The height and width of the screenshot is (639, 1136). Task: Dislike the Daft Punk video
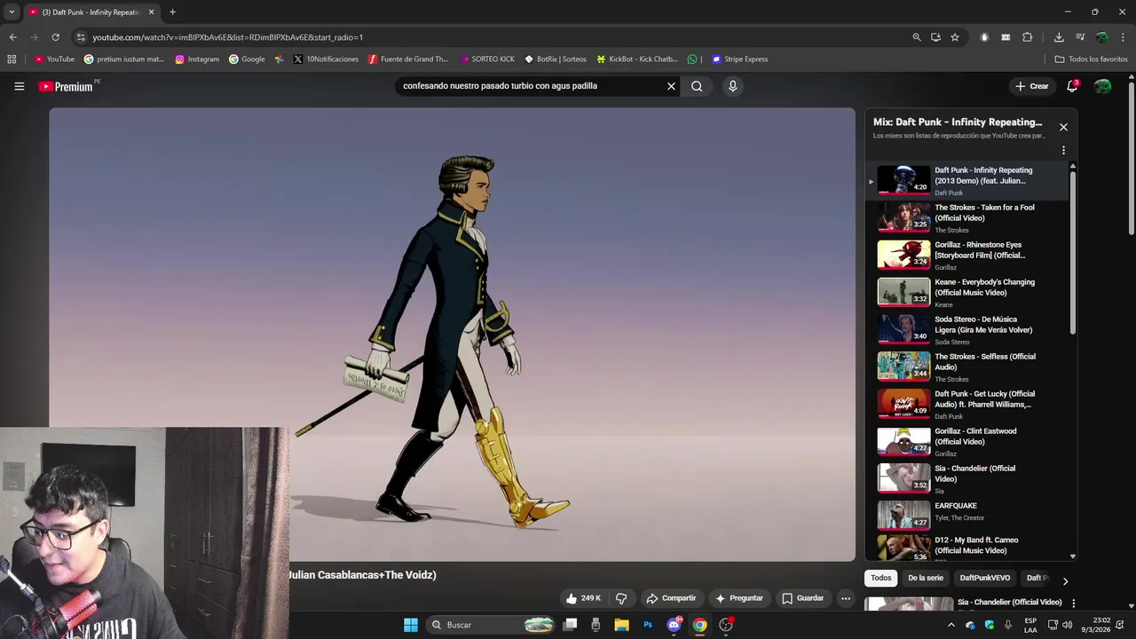[x=621, y=598]
